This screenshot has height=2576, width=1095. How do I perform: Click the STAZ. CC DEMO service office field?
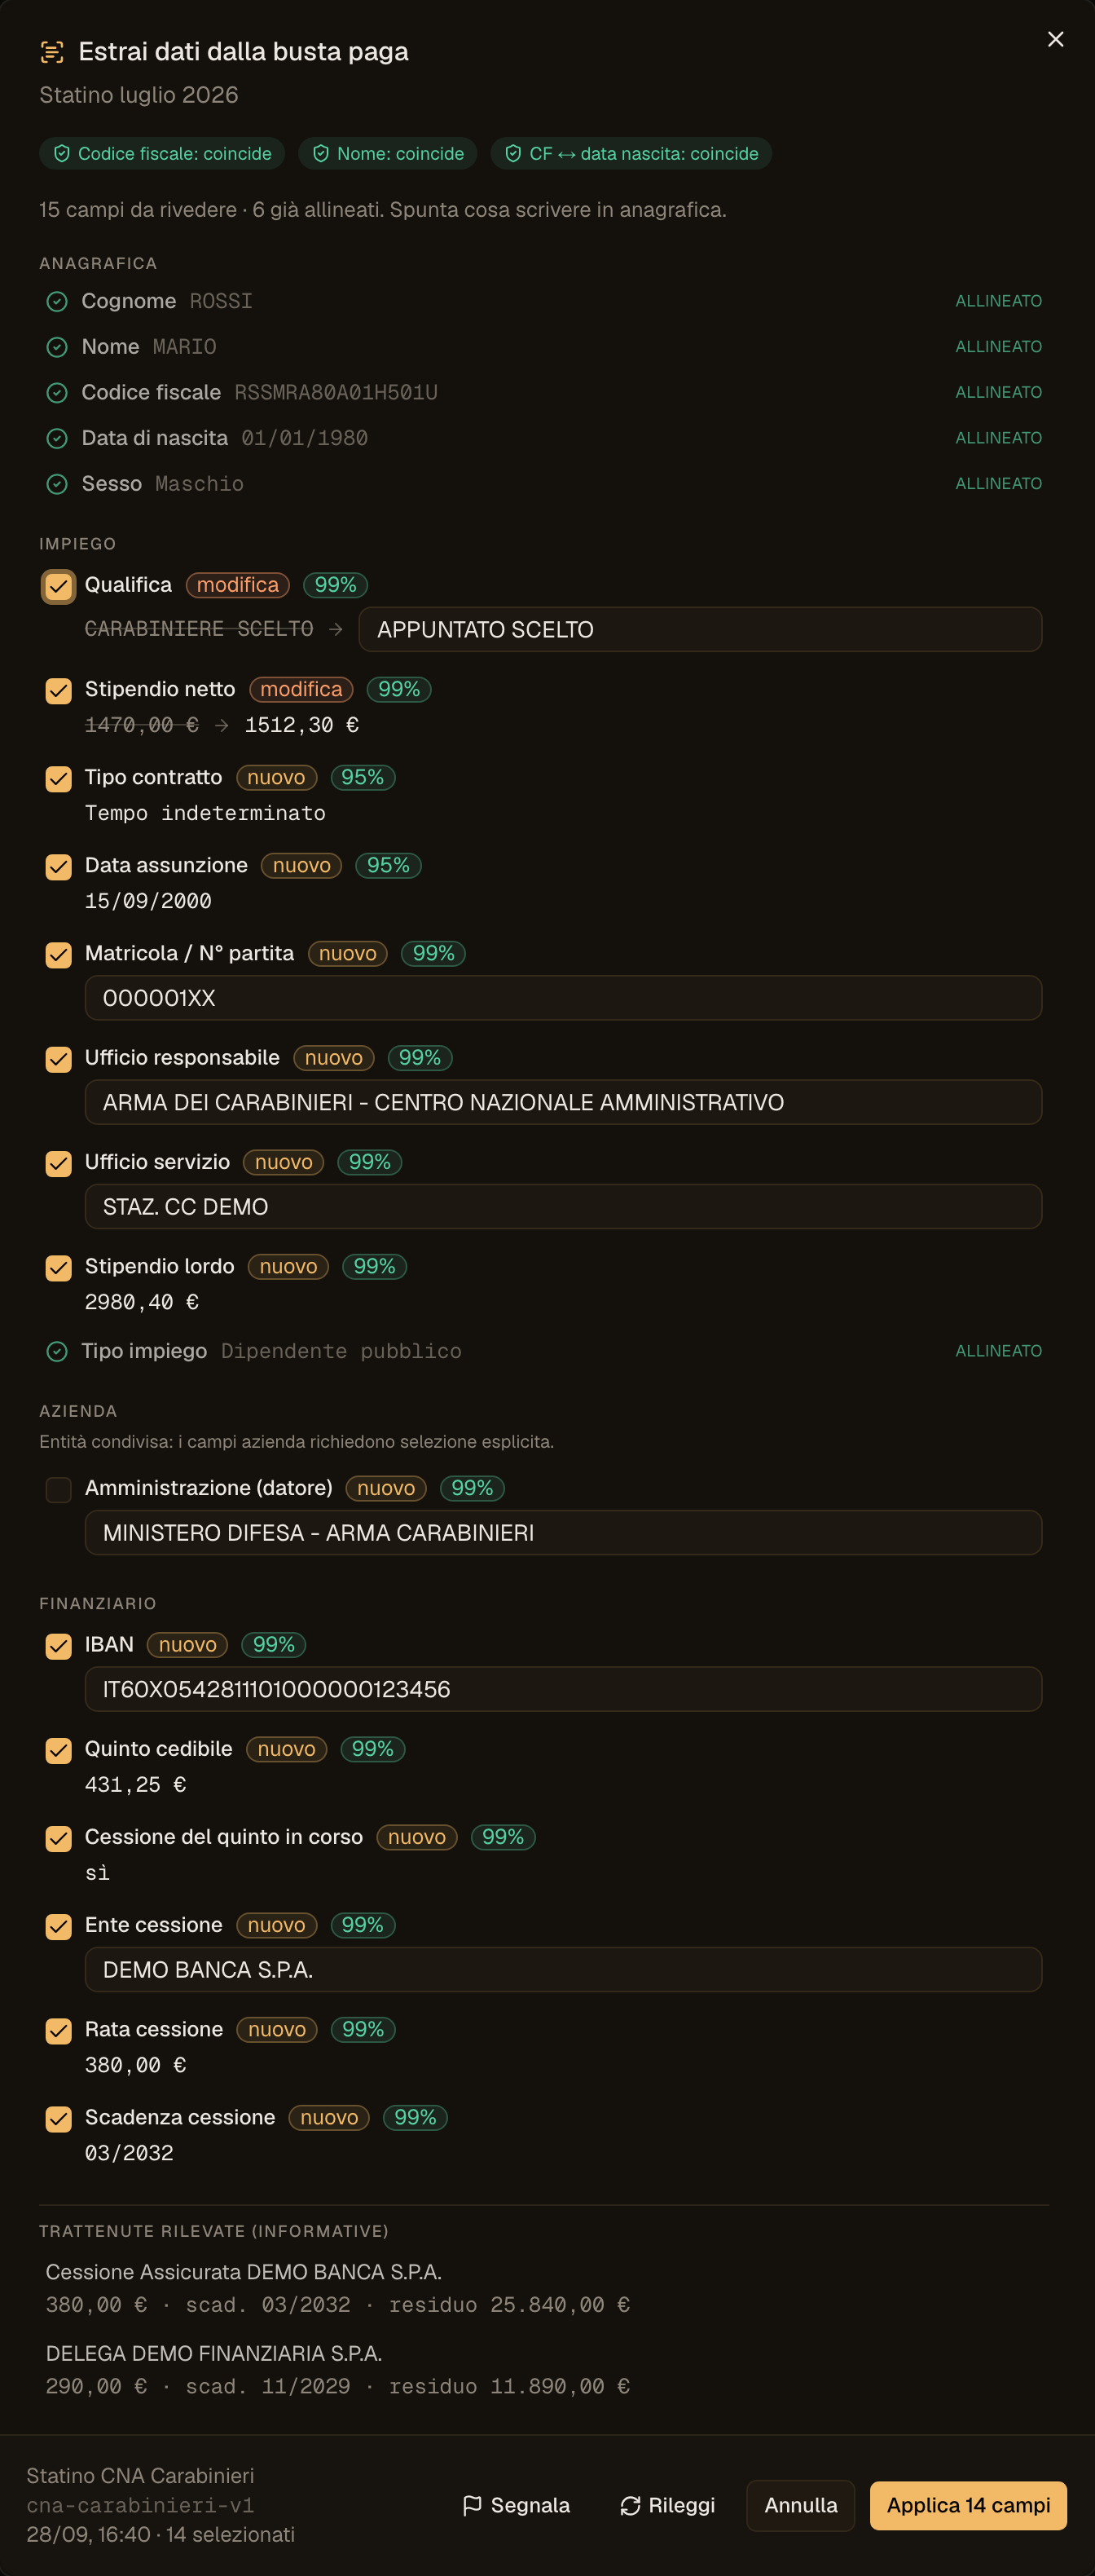(x=564, y=1206)
